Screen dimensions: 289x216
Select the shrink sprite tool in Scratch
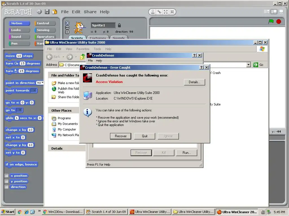[x=172, y=12]
